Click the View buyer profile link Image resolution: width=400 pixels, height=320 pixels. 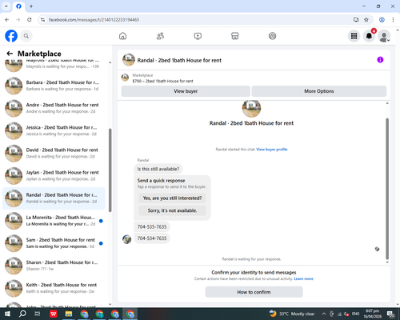tap(272, 150)
